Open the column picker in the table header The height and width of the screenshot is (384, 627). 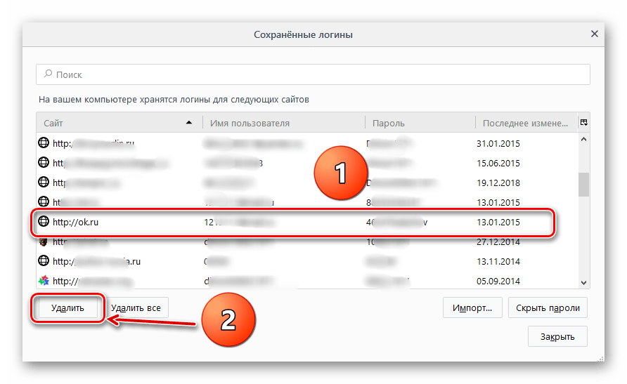[583, 123]
